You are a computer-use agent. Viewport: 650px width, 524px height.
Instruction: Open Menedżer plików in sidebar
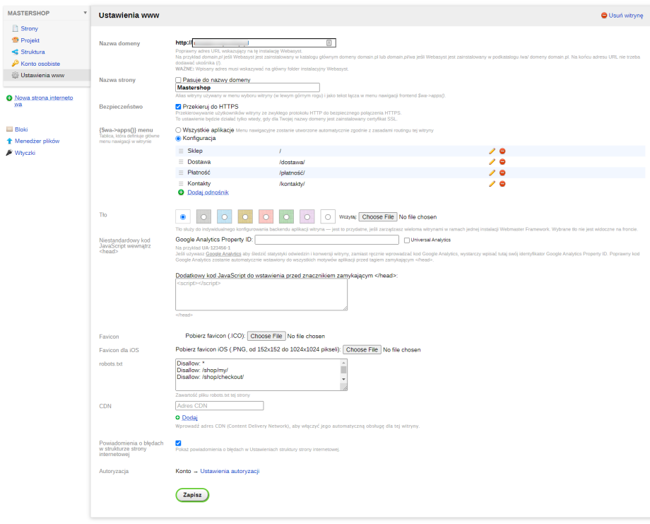[37, 141]
